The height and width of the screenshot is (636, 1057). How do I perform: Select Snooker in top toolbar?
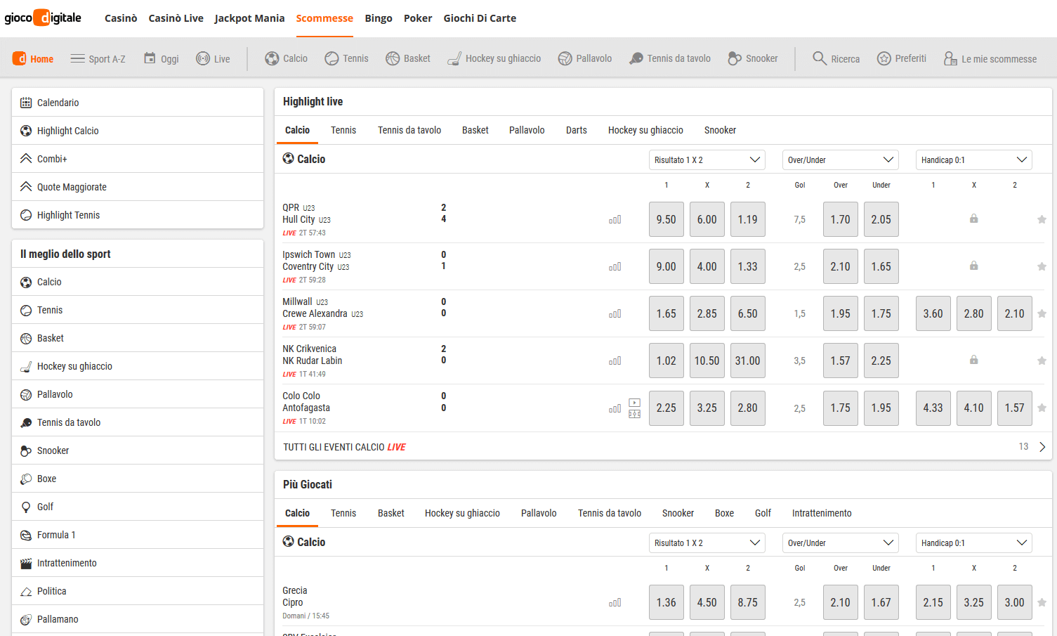pos(753,58)
